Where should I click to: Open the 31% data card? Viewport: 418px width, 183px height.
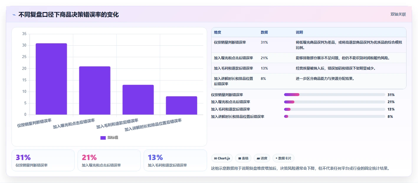tap(43, 160)
